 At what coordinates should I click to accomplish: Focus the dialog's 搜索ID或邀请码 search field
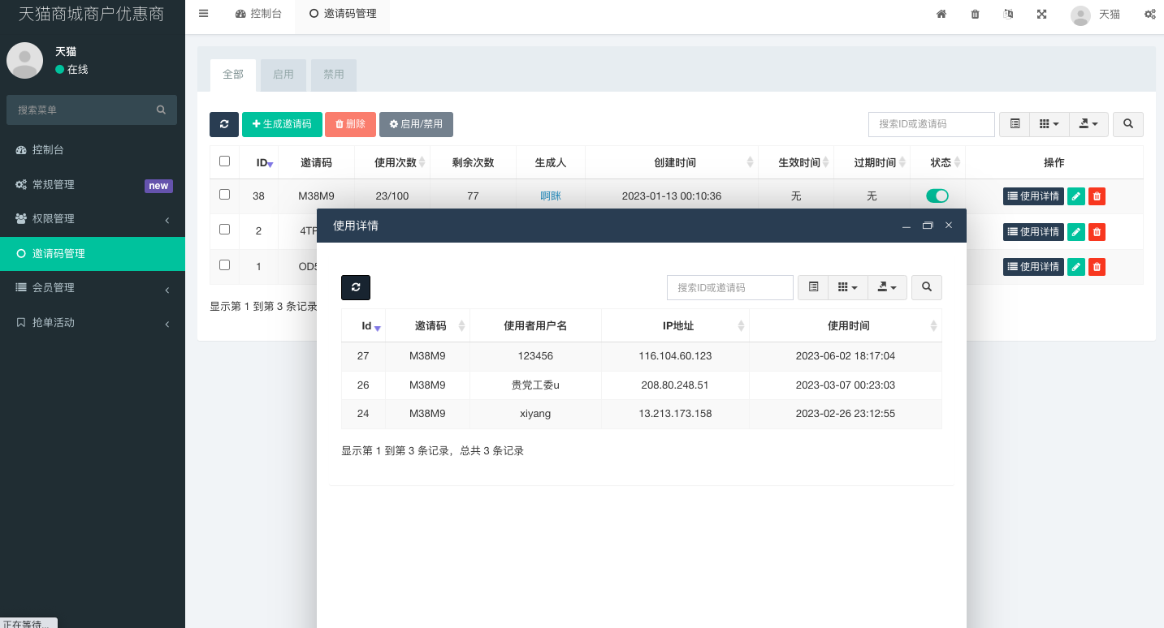point(729,287)
